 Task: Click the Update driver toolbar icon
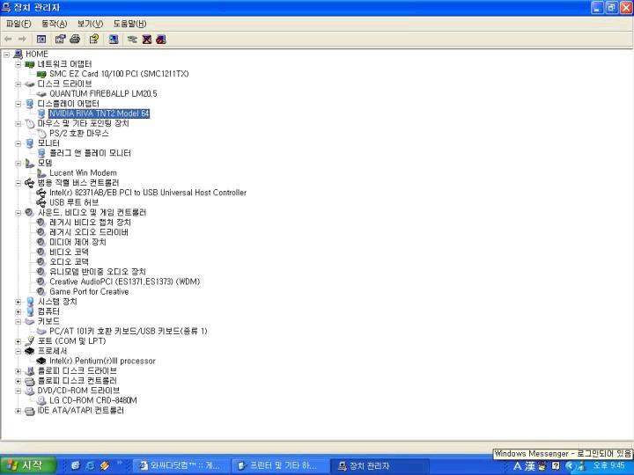[132, 40]
